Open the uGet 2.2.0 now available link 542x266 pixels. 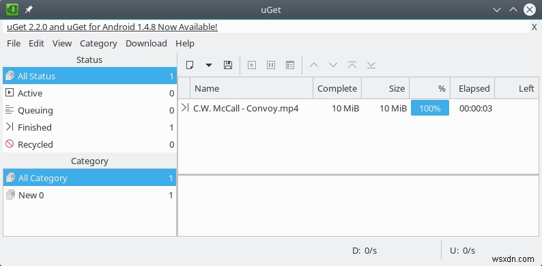[112, 27]
